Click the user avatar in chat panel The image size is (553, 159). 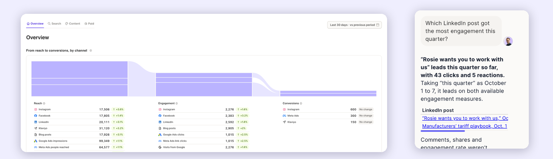coord(508,41)
